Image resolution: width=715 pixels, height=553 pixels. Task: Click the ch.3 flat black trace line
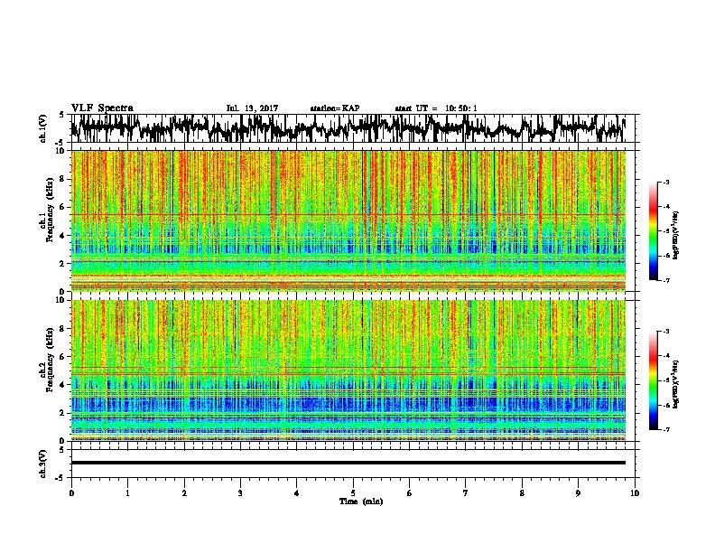coord(348,463)
